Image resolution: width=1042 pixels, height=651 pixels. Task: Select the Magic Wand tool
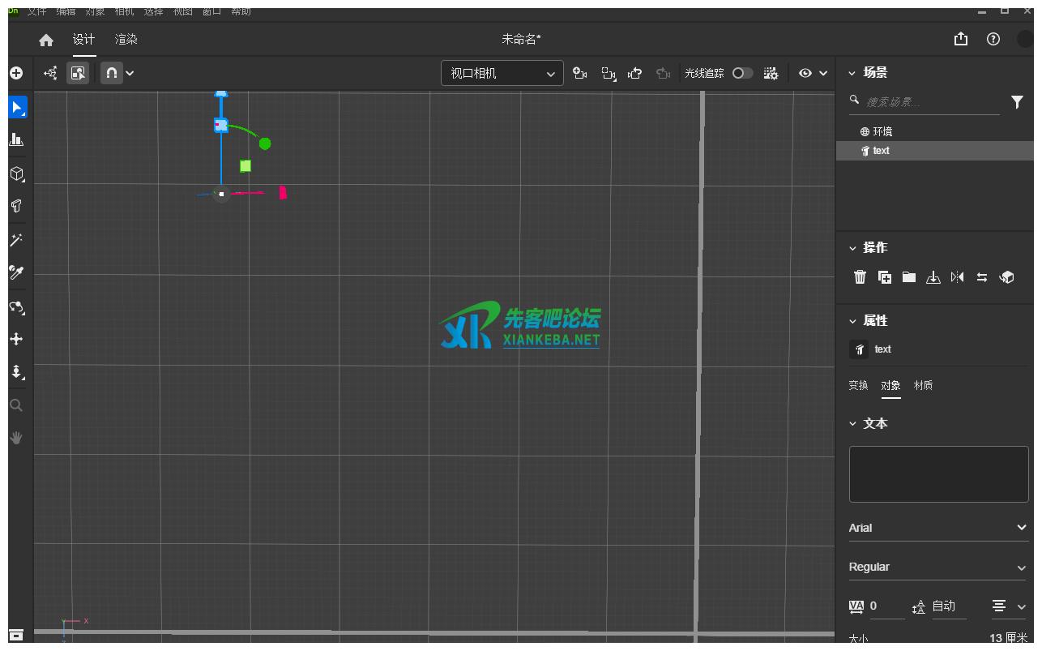(x=16, y=240)
